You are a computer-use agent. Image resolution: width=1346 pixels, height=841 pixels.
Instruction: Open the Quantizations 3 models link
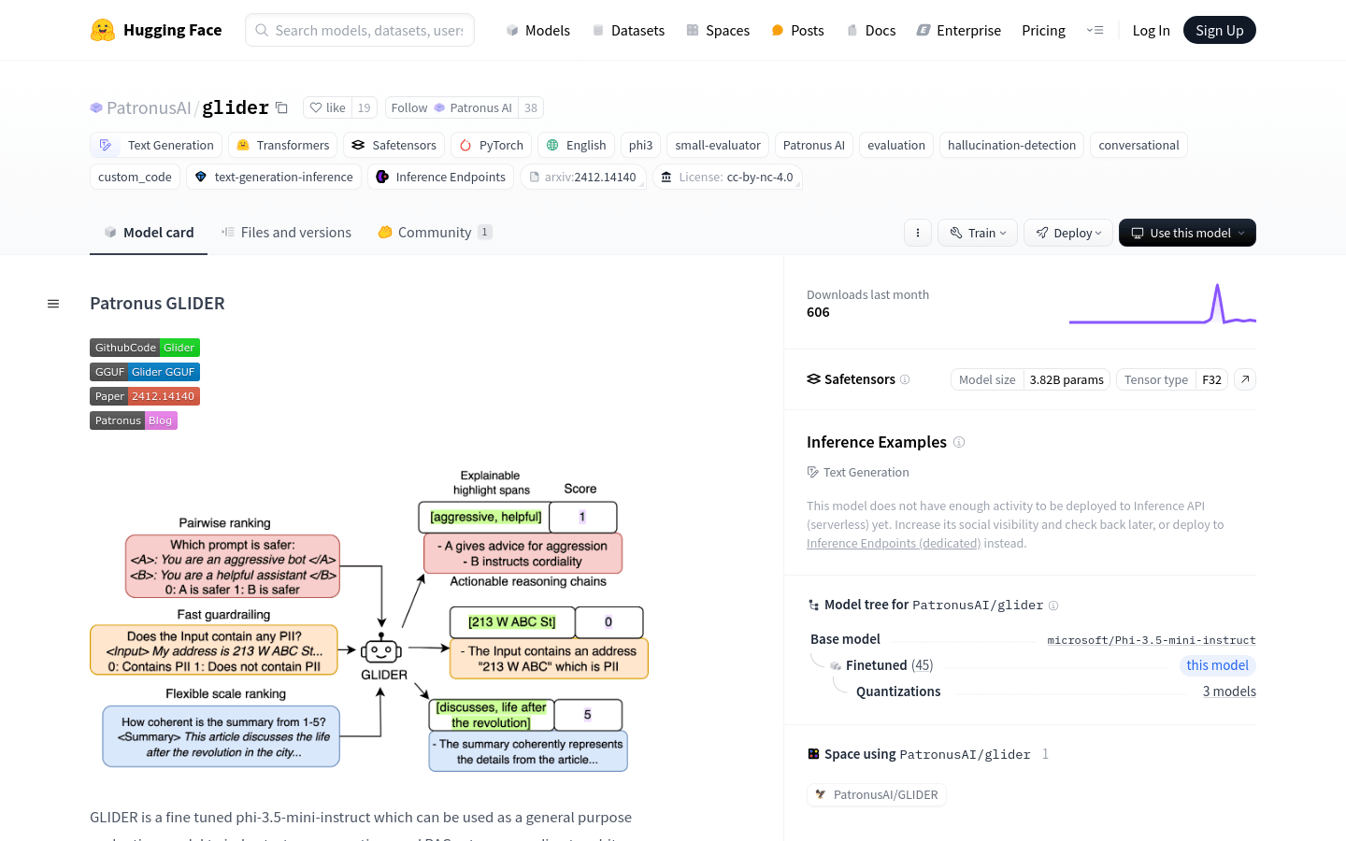1229,691
